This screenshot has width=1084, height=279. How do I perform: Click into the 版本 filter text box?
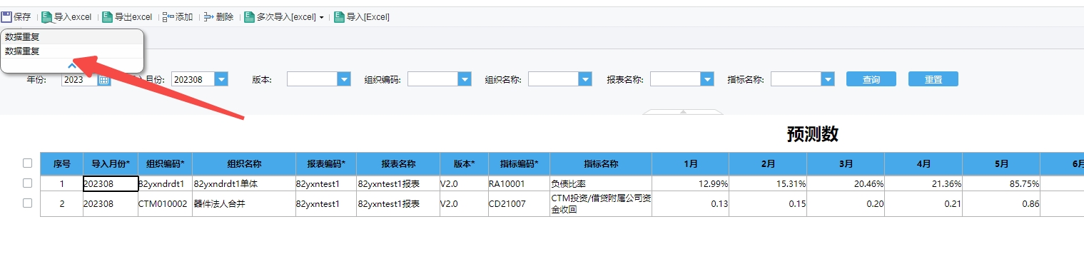click(312, 79)
